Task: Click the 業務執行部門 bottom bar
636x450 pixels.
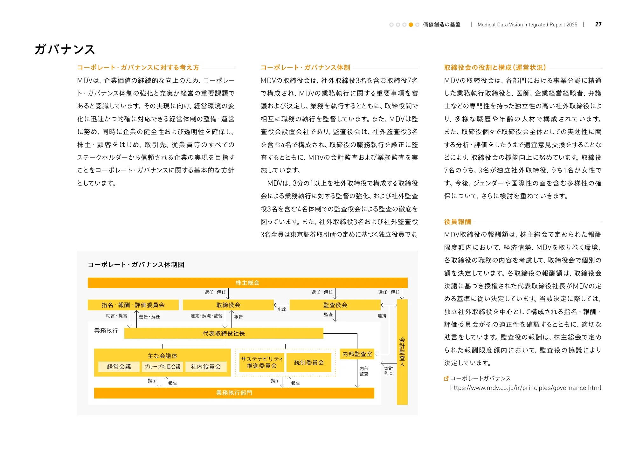Action: pos(234,393)
